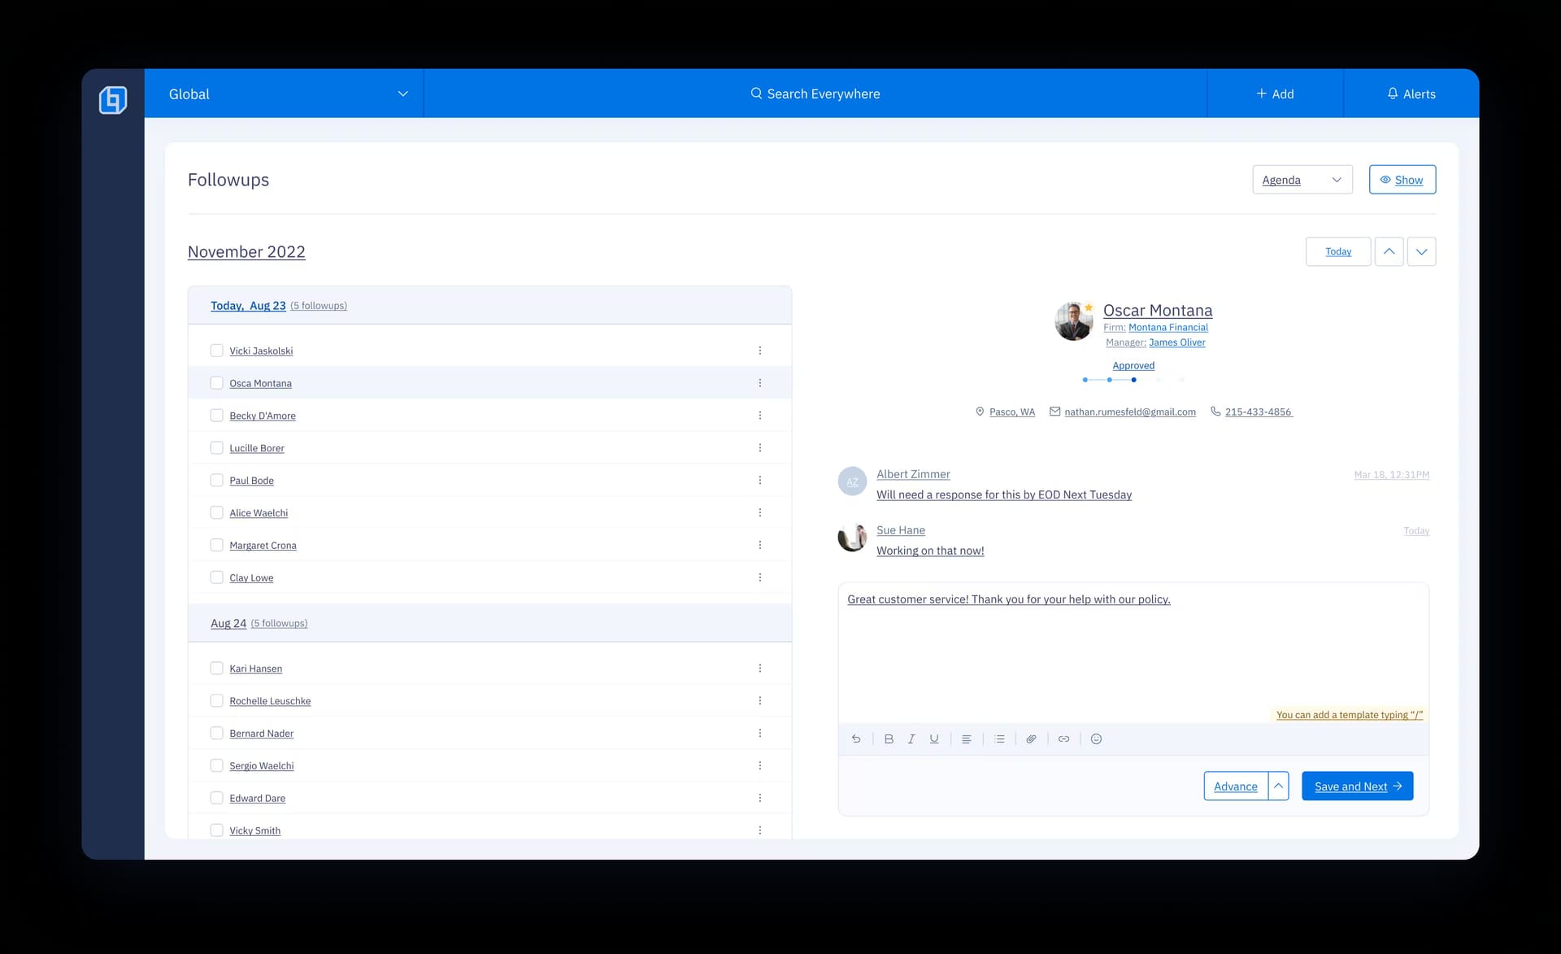Click the undo icon in editor toolbar

point(856,738)
